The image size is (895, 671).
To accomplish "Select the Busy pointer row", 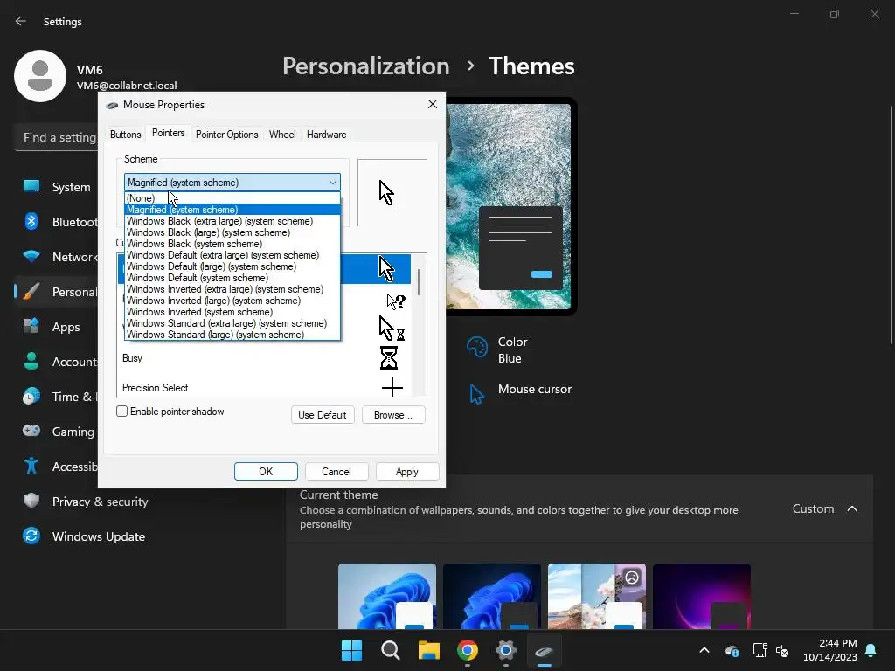I will coord(264,358).
